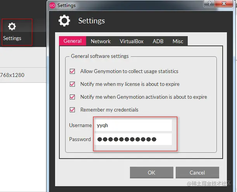This screenshot has width=237, height=192.
Task: Uncheck Notify me when license about to expire
Action: click(x=72, y=84)
